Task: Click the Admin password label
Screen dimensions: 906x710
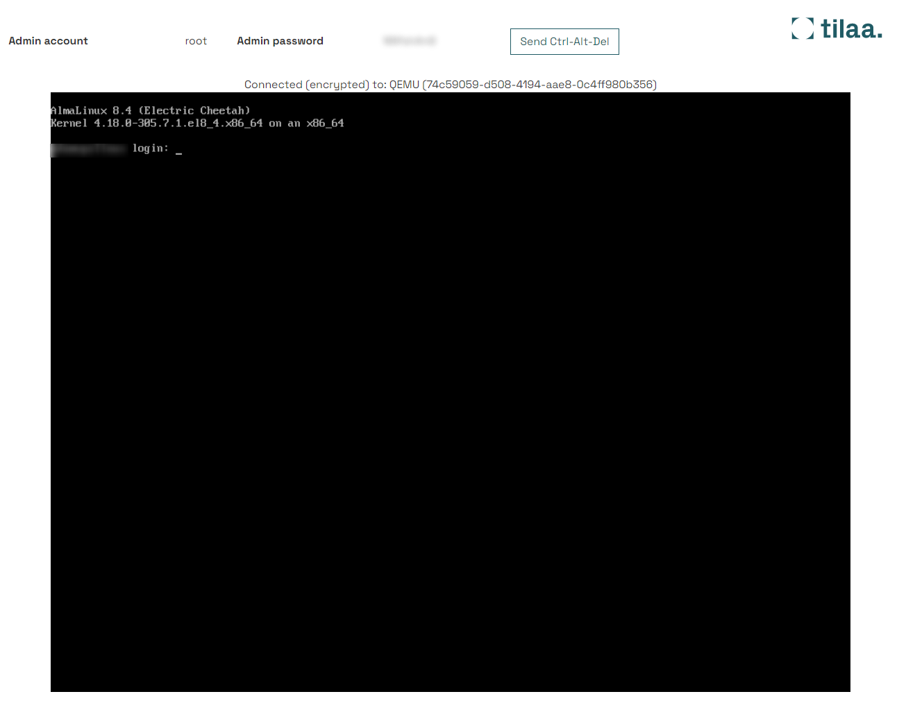Action: 280,41
